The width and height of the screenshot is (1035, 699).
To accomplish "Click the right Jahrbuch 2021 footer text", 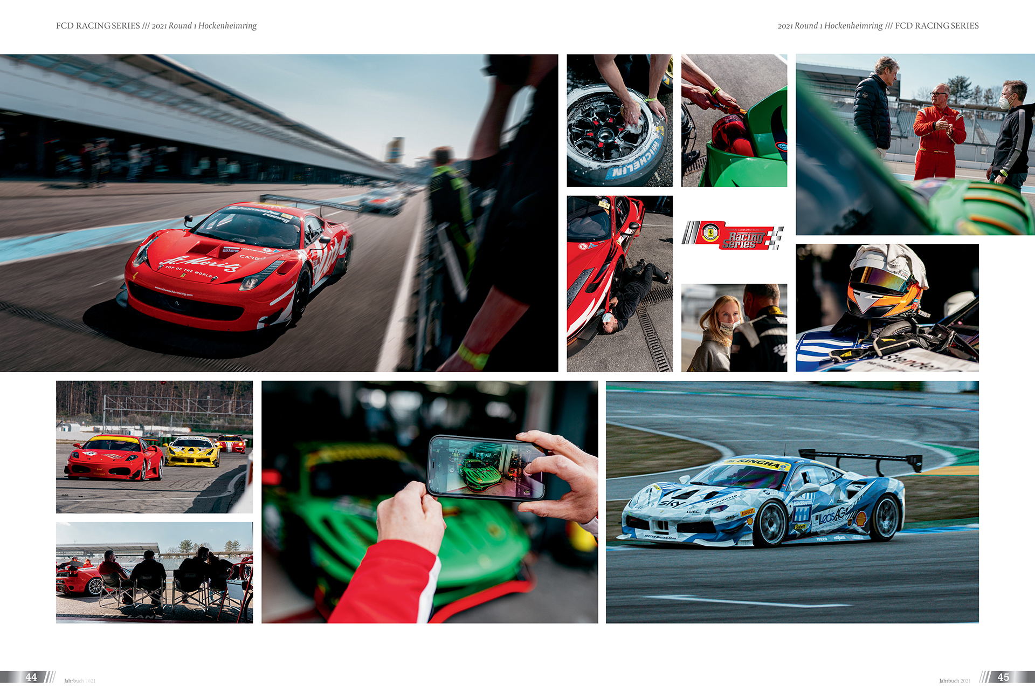I will [x=955, y=681].
